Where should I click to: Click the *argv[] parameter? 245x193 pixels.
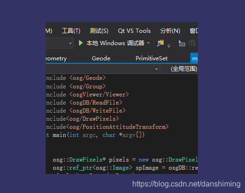132,135
